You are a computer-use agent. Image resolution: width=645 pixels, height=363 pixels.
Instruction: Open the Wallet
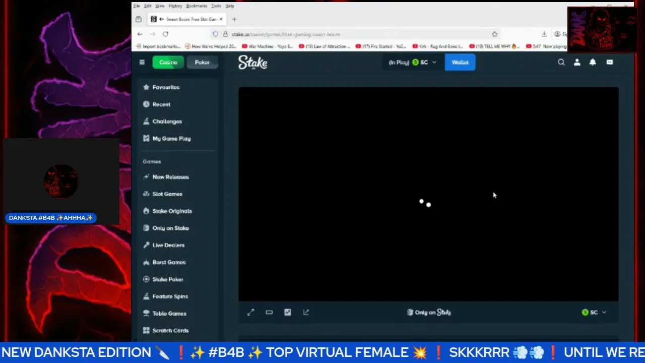point(460,63)
